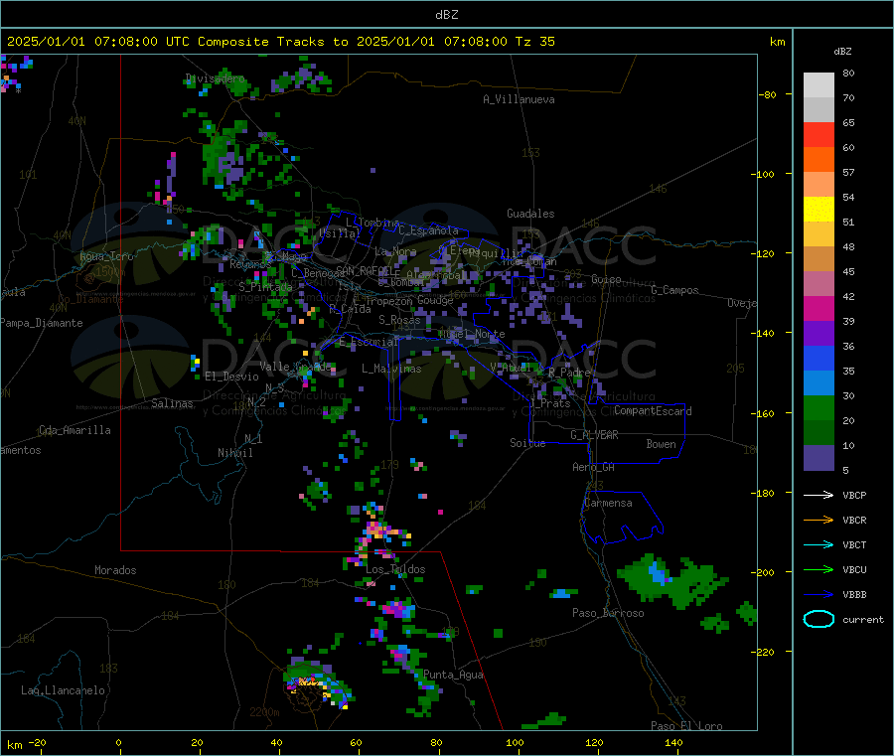Click the blue VBBB arrow in legend
The image size is (894, 756).
tap(819, 594)
